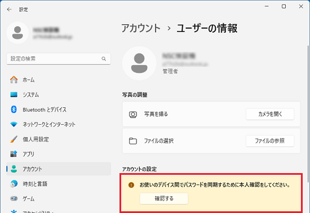
Task: Click the Accounts person icon
Action: click(x=14, y=169)
